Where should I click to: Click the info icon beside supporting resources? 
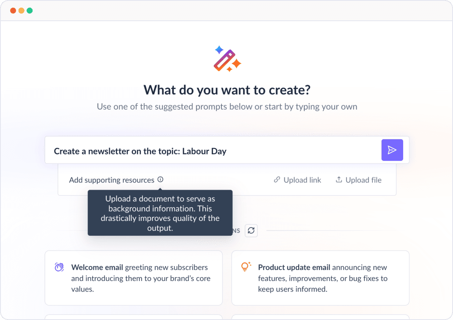click(161, 179)
